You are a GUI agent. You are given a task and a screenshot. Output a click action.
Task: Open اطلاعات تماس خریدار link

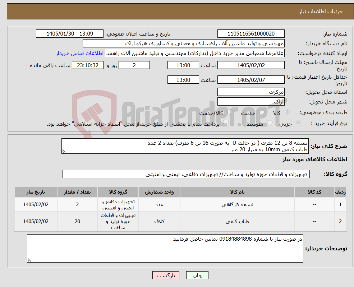pos(80,53)
